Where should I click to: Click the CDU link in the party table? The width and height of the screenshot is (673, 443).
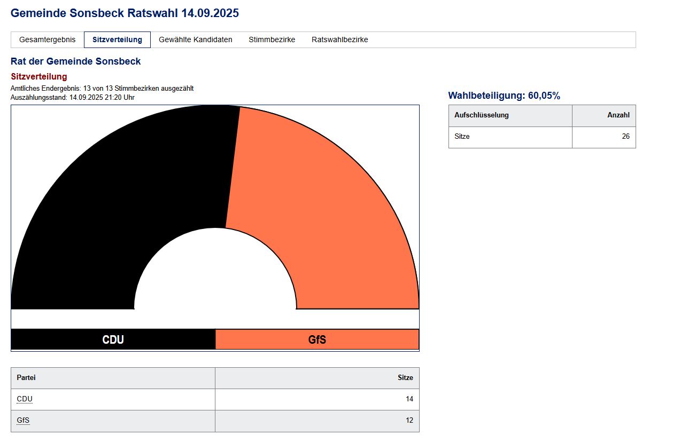[x=25, y=399]
